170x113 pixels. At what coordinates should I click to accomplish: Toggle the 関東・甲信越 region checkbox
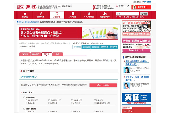pyautogui.click(x=24, y=108)
